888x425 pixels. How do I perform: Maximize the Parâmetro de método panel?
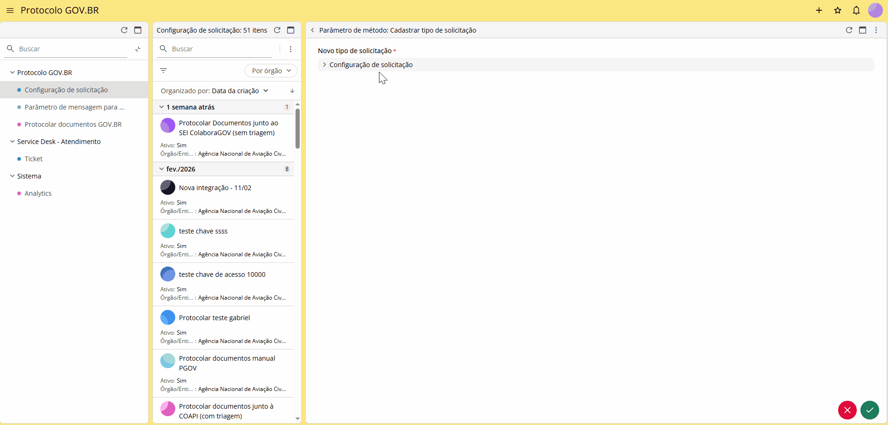(x=862, y=30)
